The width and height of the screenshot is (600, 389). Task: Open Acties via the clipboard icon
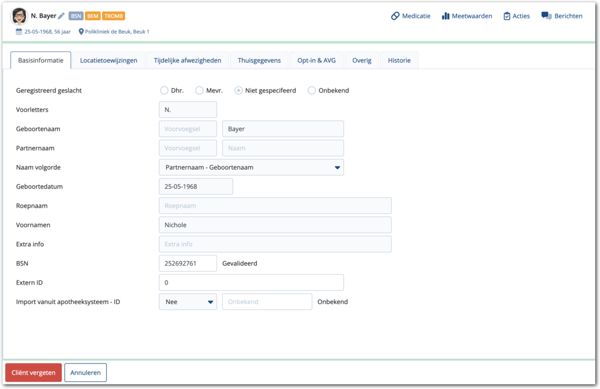coord(507,16)
